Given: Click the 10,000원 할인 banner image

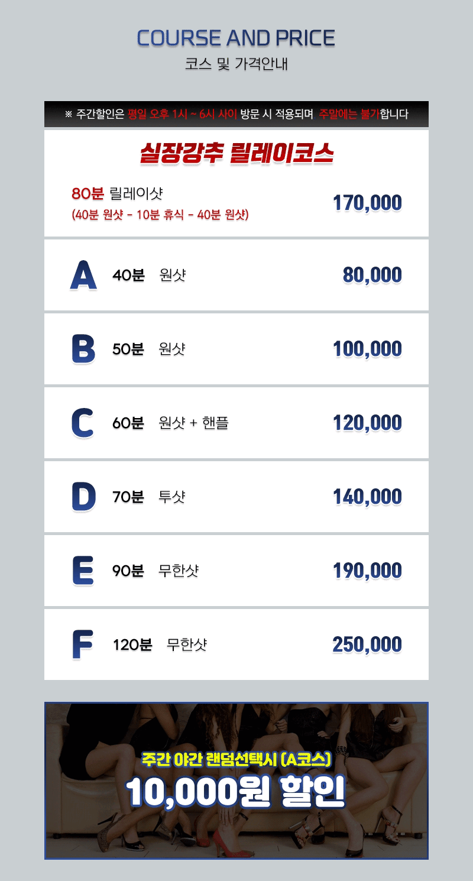Looking at the screenshot, I should pos(237,780).
